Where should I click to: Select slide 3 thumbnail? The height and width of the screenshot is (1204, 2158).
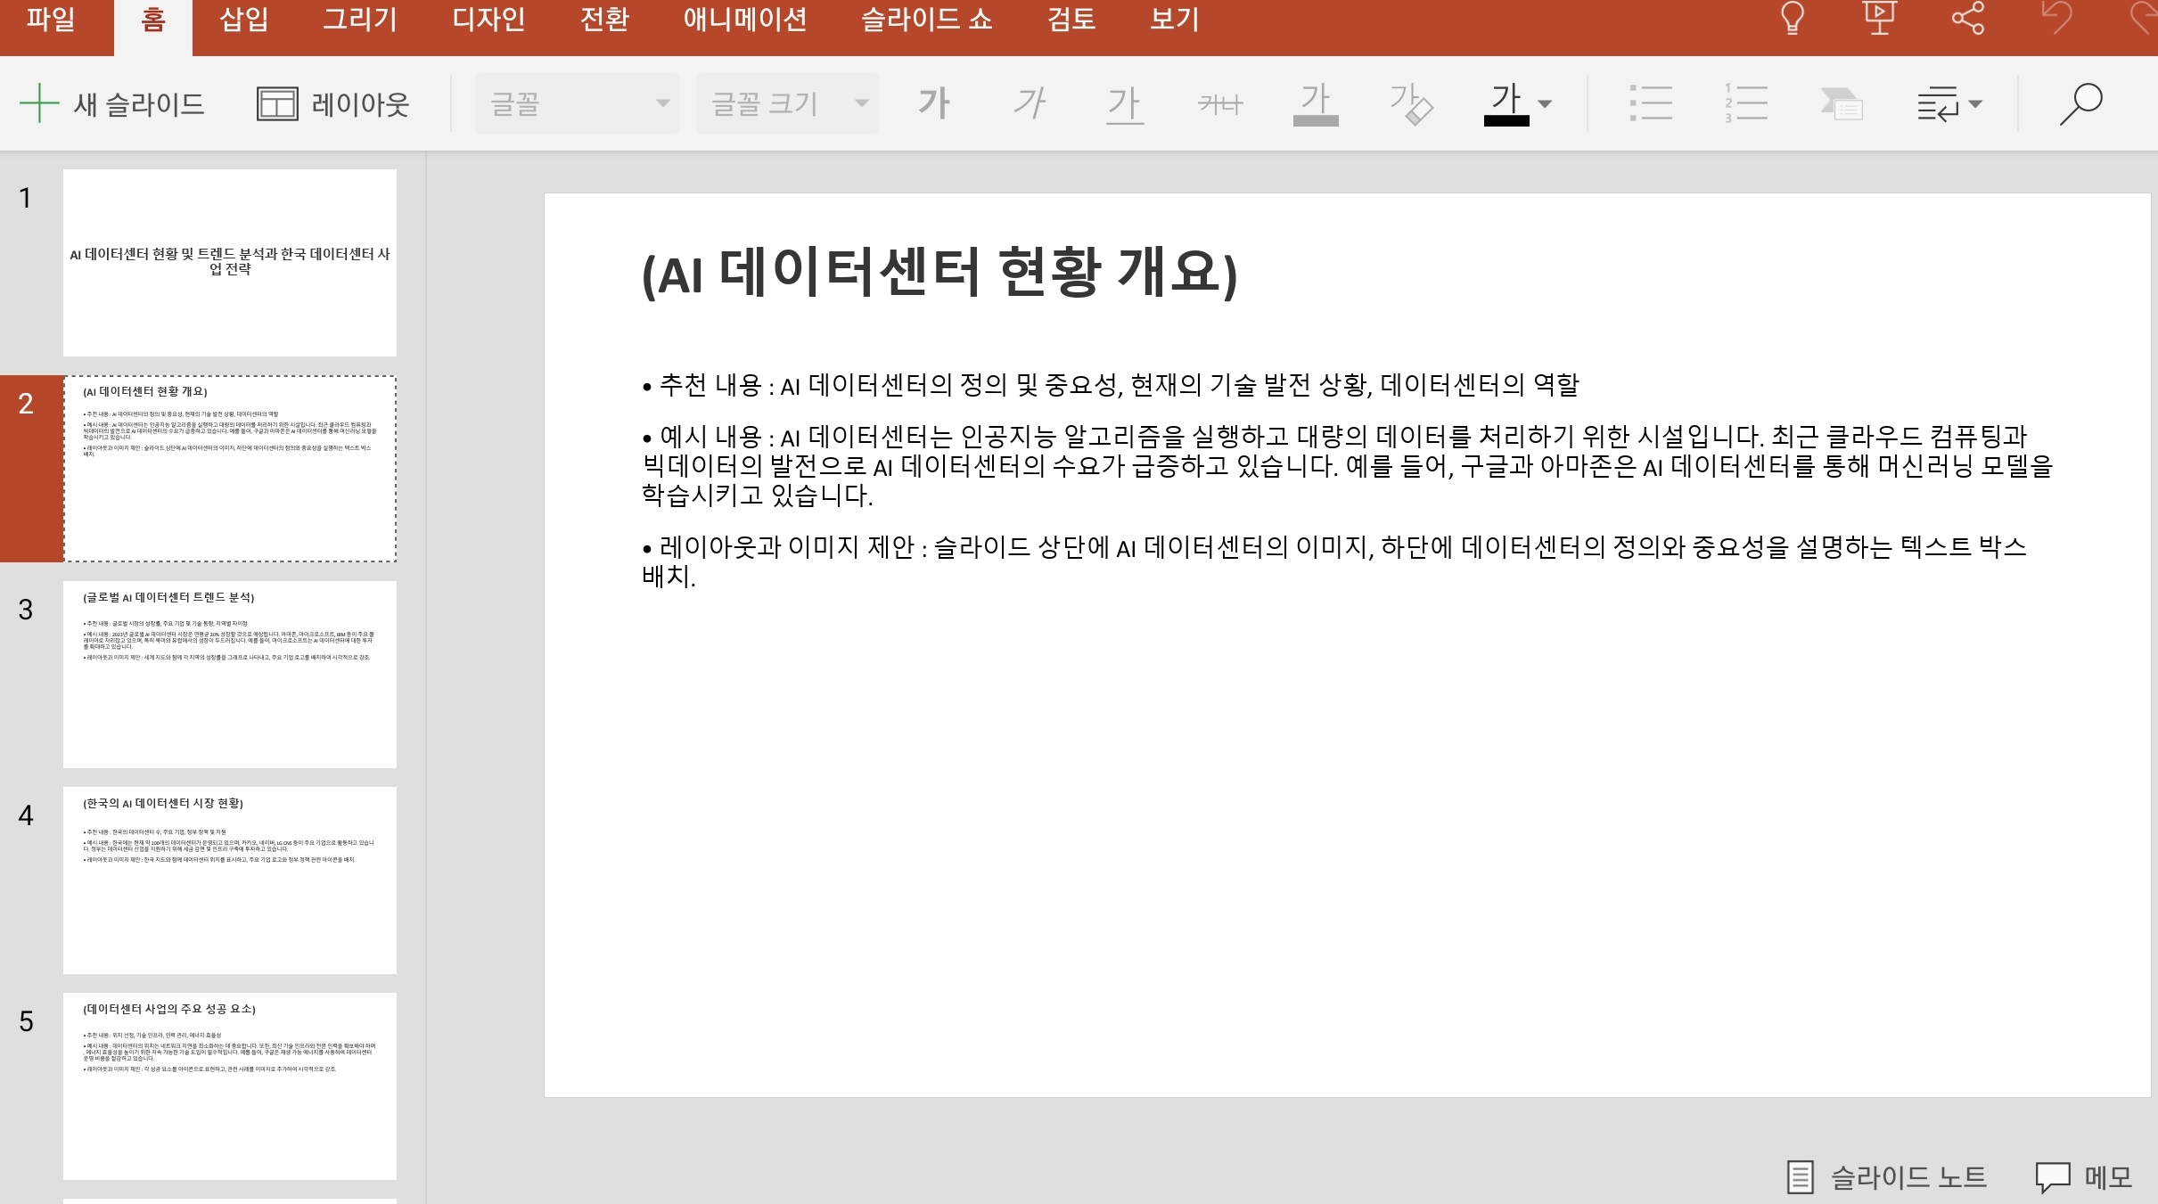point(230,674)
